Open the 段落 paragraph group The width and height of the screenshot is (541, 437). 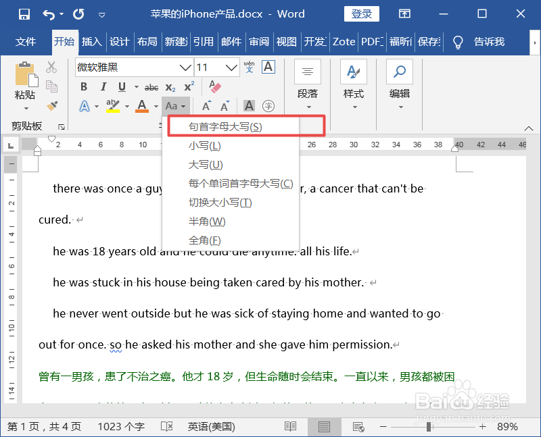coord(308,85)
